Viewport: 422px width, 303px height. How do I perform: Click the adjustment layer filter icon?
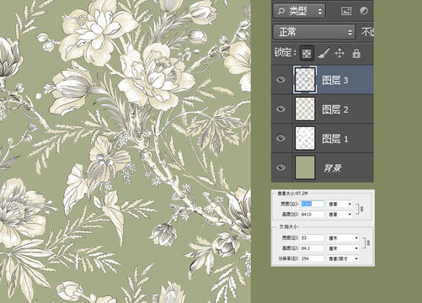tap(364, 11)
